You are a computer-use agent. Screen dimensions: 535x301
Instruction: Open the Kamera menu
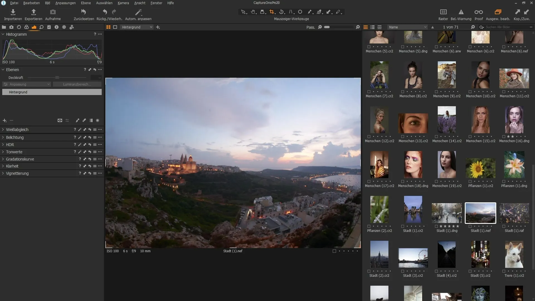[x=123, y=3]
